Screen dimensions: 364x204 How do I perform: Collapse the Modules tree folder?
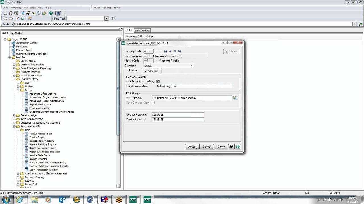9,58
